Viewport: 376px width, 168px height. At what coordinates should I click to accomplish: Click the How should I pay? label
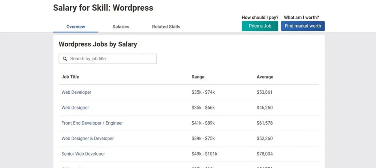260,18
